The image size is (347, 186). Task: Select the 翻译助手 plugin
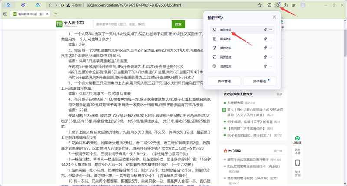[x=242, y=39]
